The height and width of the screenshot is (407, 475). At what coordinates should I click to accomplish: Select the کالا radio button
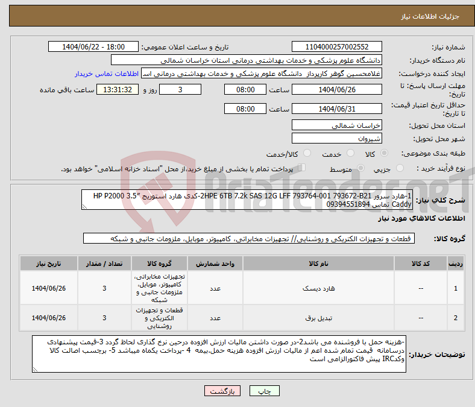[x=384, y=153]
